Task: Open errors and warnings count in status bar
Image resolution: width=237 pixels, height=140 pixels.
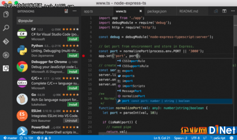Action: [x=44, y=138]
